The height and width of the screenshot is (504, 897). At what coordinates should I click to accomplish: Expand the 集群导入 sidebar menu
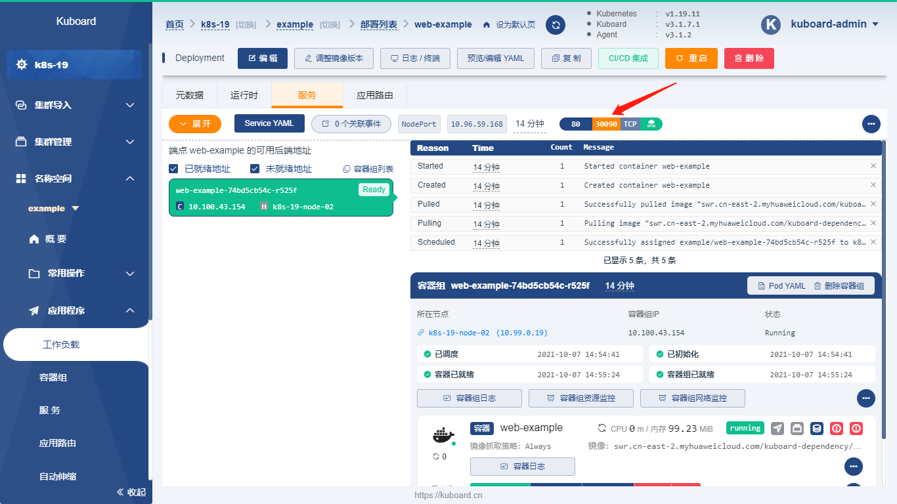point(76,105)
